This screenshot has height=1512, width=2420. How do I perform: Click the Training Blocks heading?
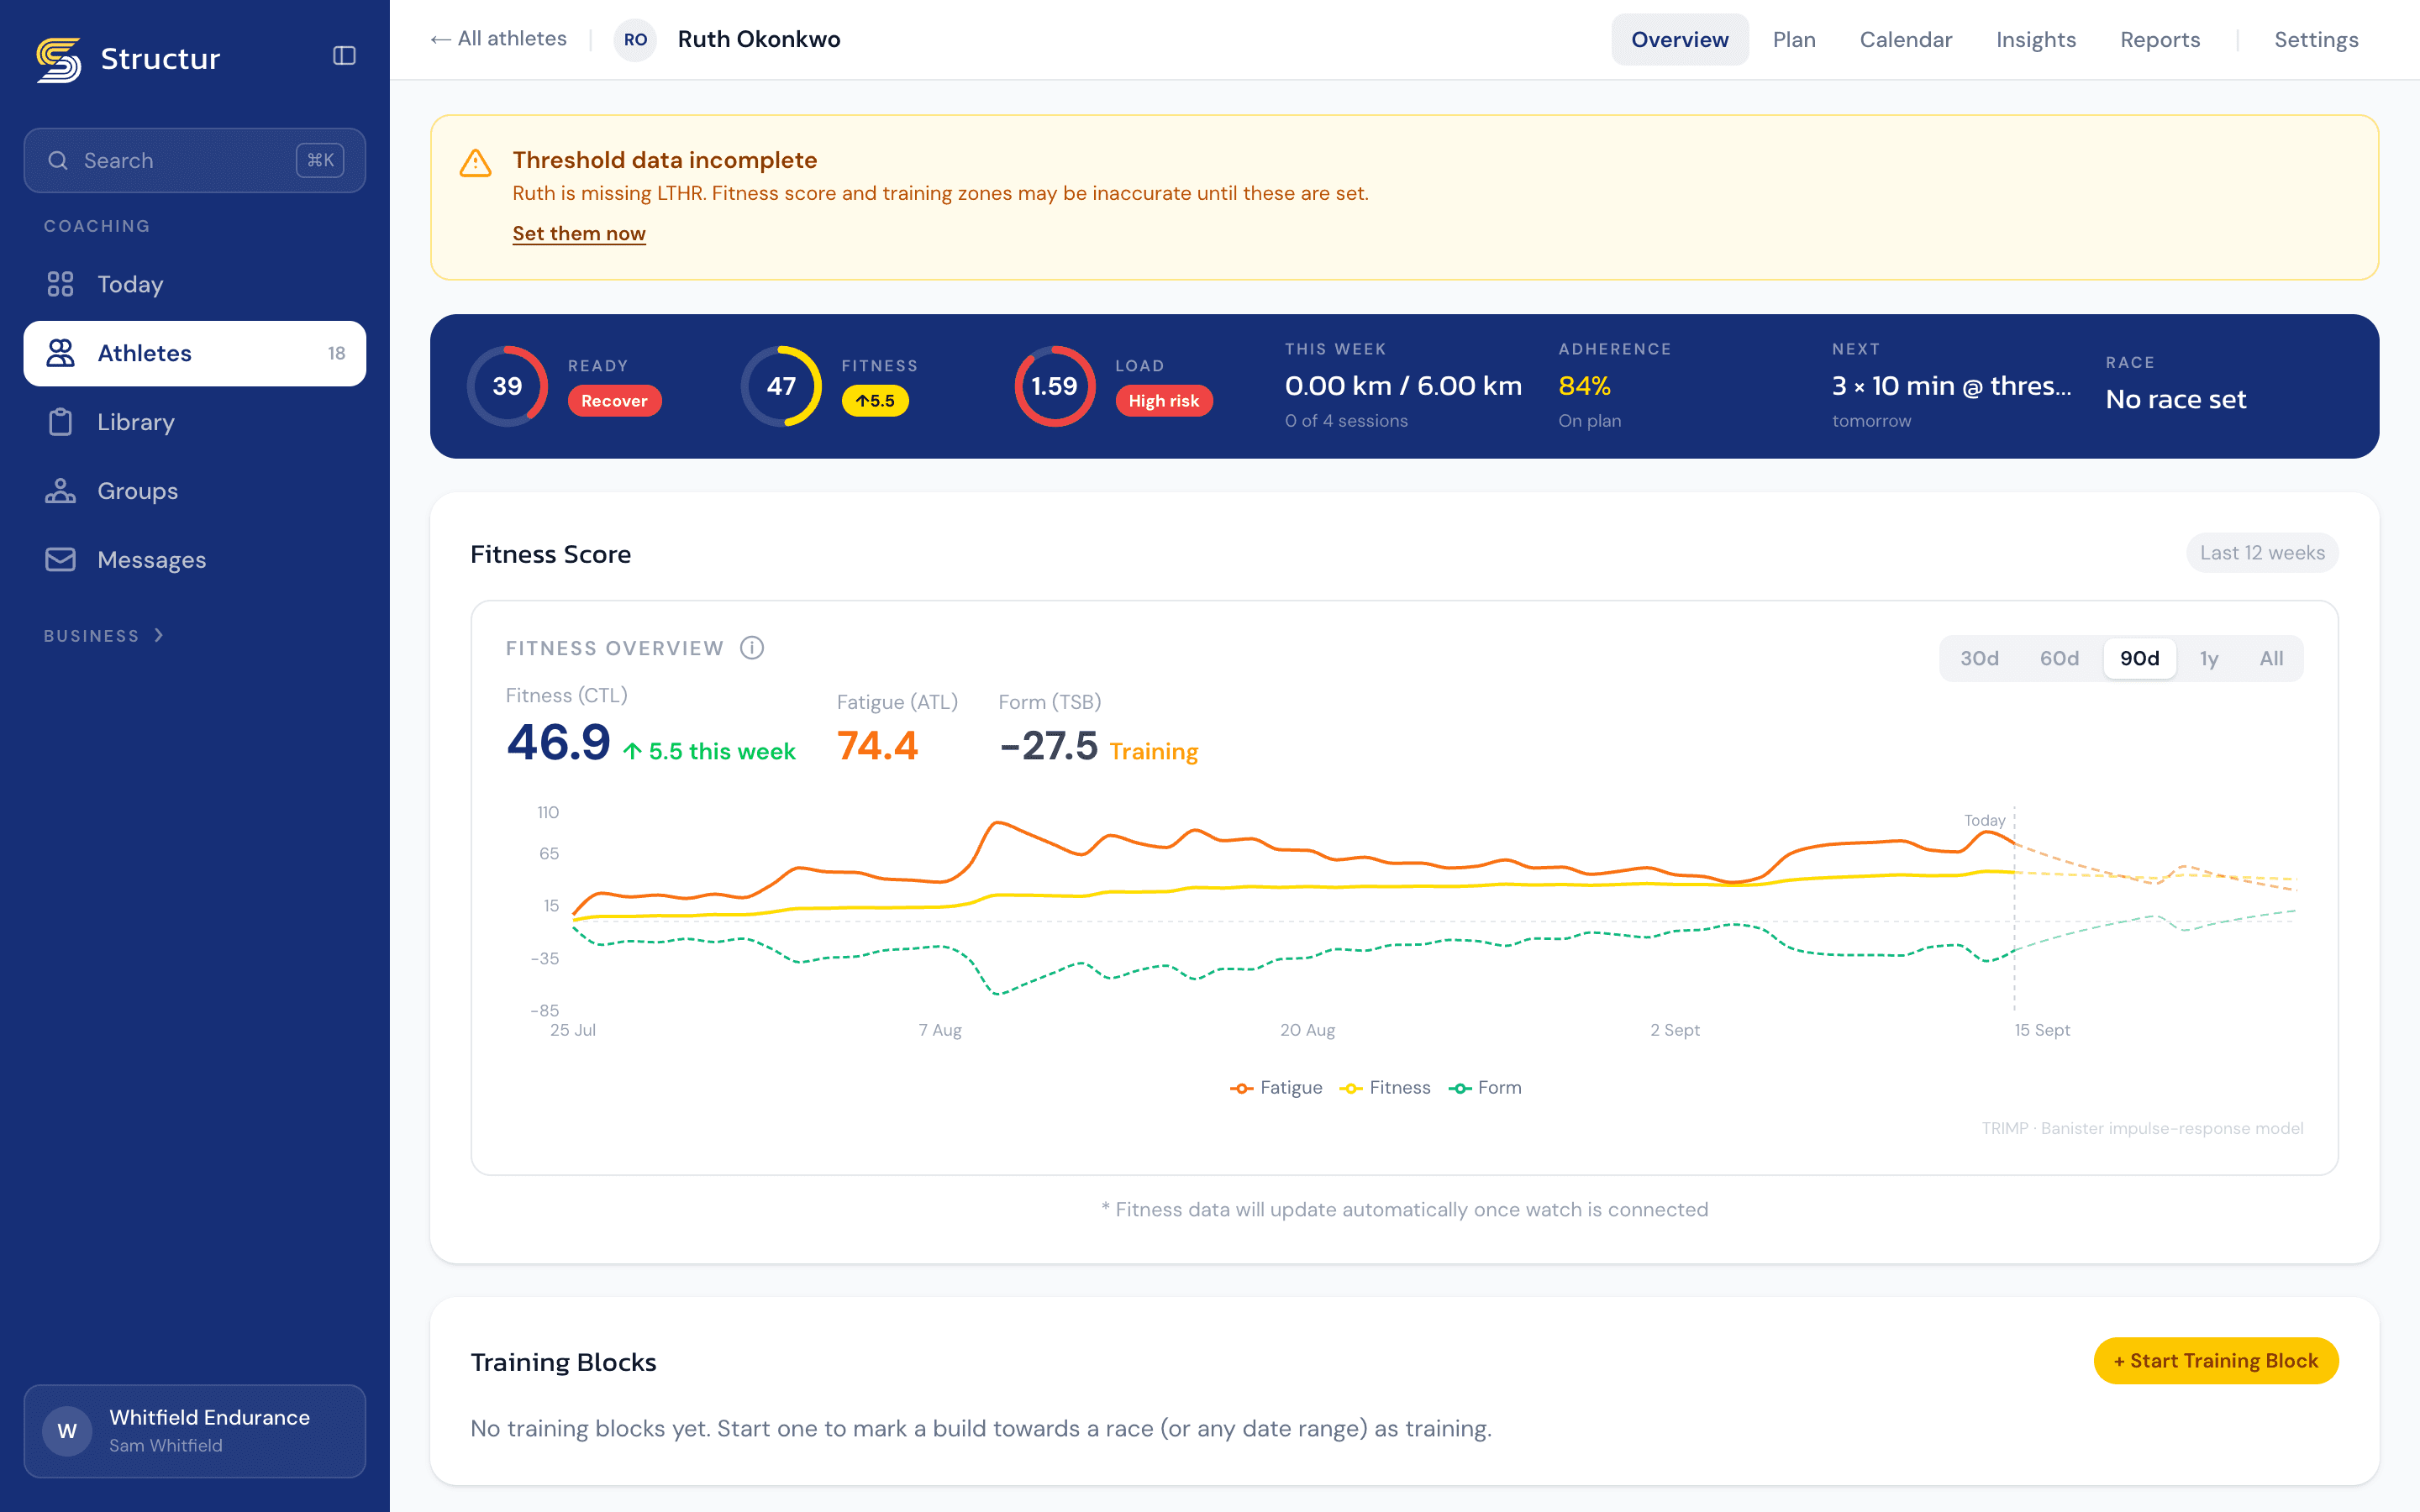coord(563,1362)
